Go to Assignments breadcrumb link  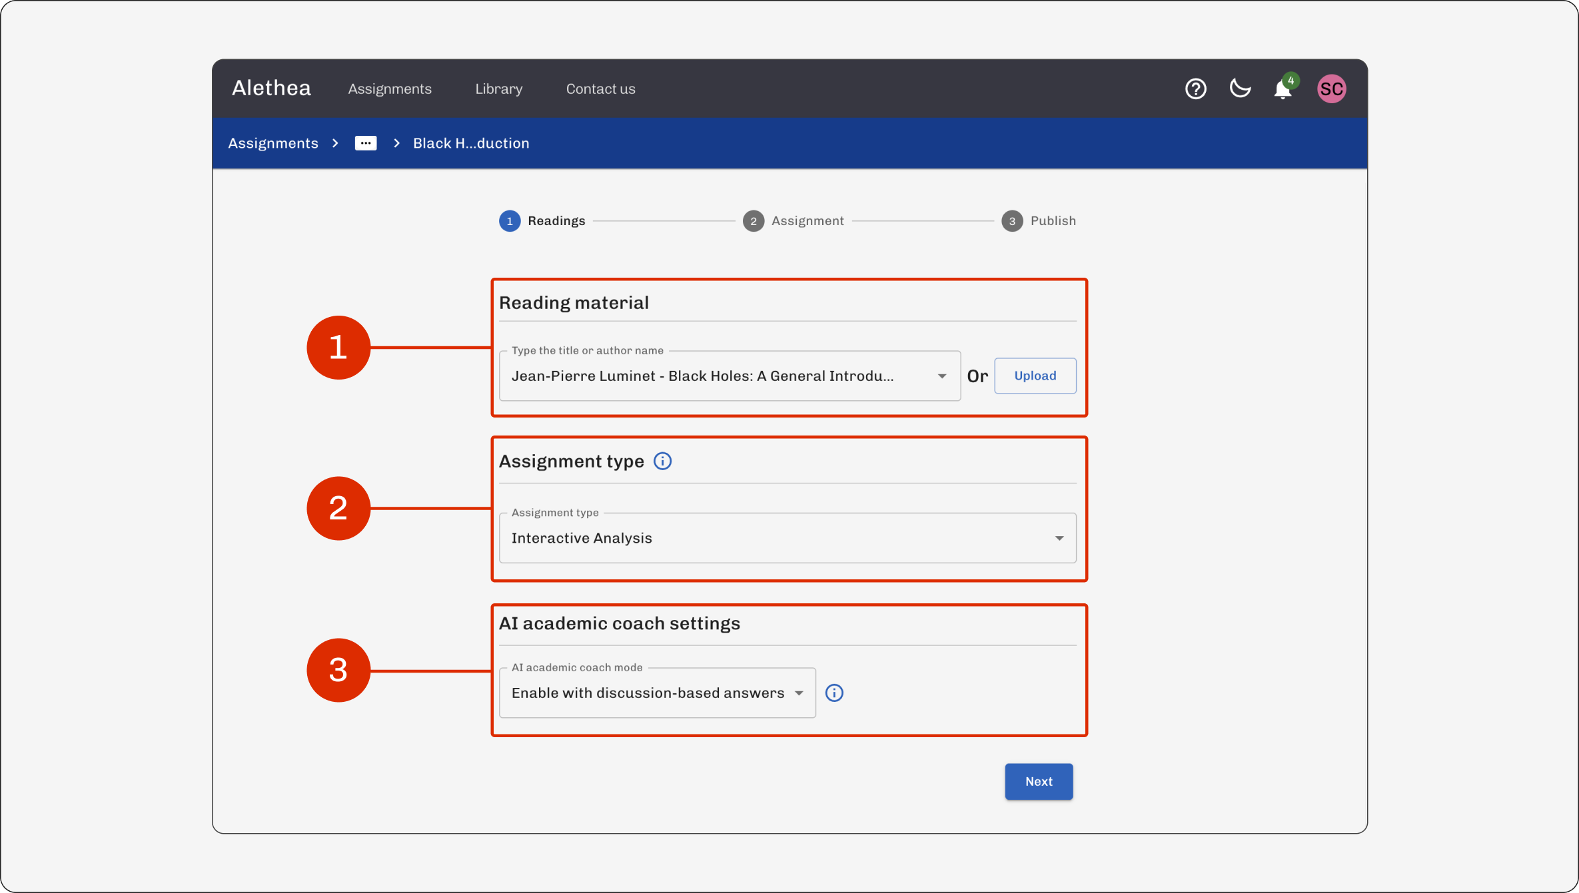coord(273,143)
